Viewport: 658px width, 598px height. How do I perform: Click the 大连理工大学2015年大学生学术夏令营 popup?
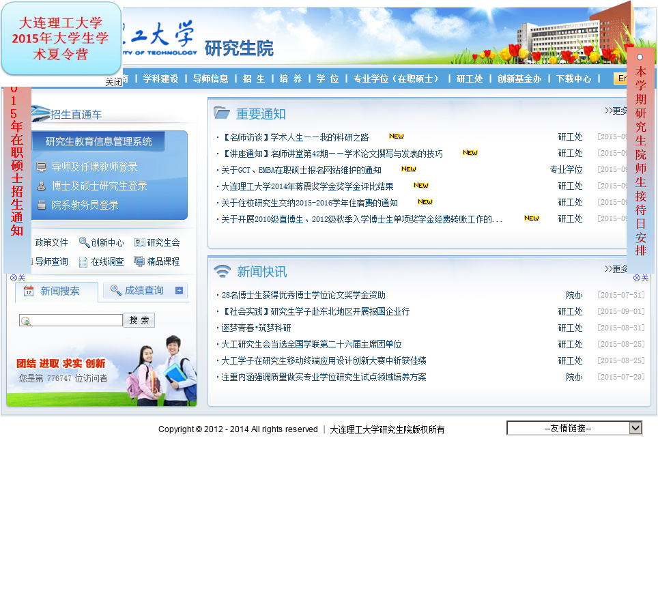point(61,38)
